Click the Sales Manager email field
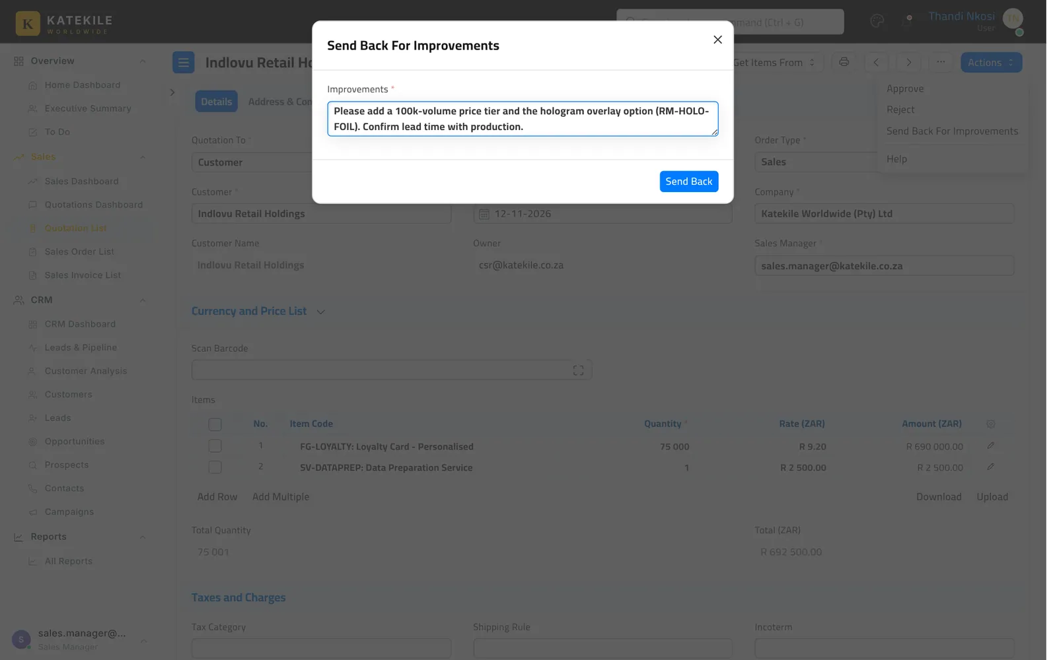 click(x=884, y=266)
